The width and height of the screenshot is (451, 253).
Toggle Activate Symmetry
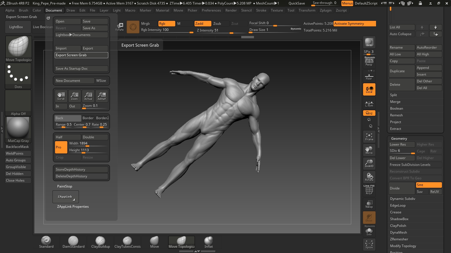click(x=355, y=24)
